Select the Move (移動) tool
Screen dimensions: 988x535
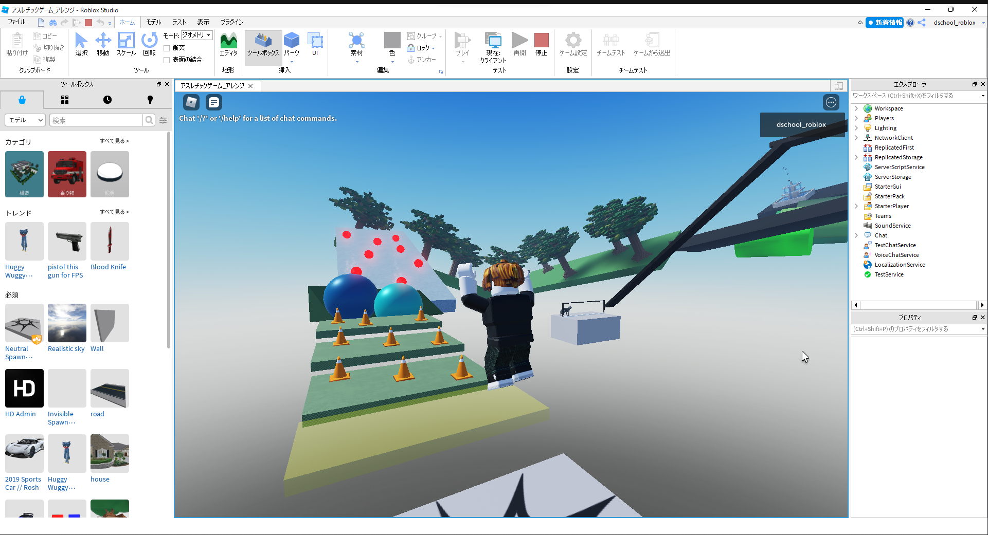103,44
